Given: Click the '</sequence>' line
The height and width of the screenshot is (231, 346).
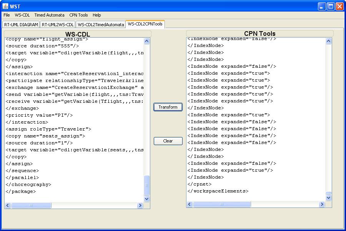Looking at the screenshot, I should 22,171.
